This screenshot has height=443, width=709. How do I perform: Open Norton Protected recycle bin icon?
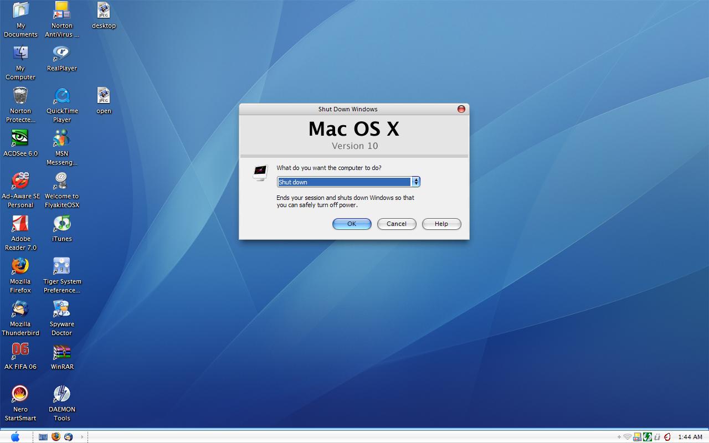coord(20,105)
